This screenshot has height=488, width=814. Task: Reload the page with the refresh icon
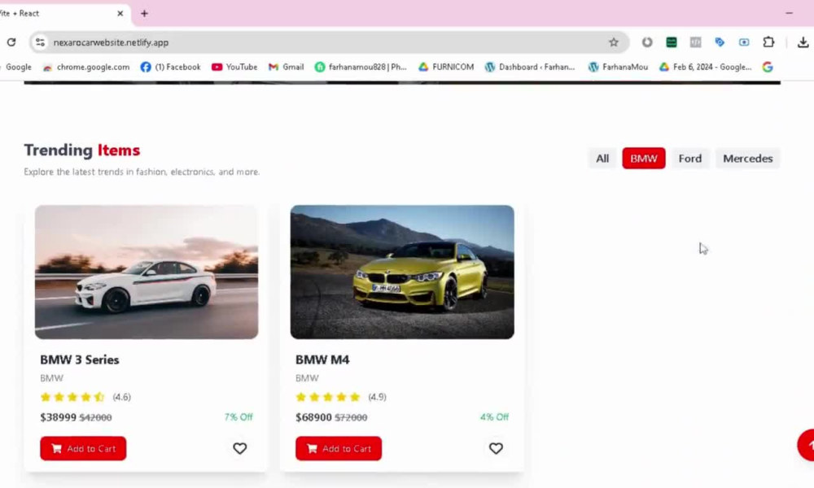(11, 42)
